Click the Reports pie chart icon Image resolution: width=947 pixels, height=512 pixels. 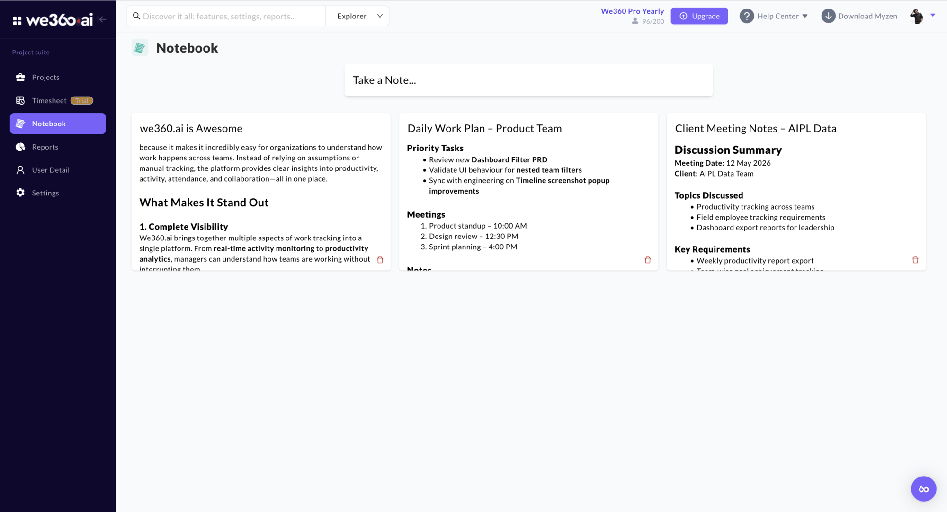[20, 147]
